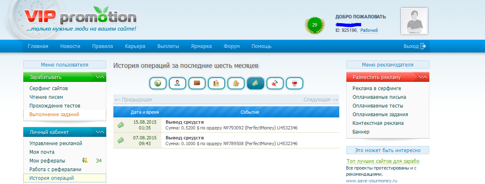Viewport: 485px width, 184px height.
Task: Click the date cell 15.08.2015 01:35
Action: pos(145,125)
